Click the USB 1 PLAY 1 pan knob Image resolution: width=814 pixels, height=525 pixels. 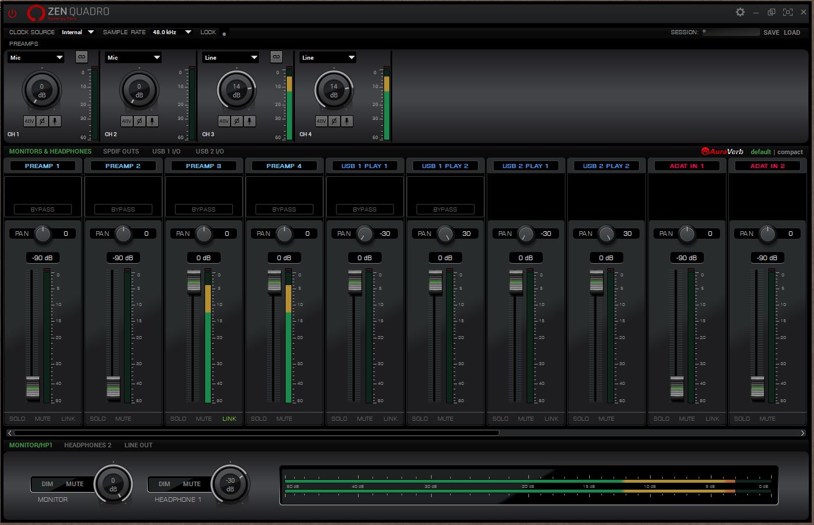coord(365,234)
